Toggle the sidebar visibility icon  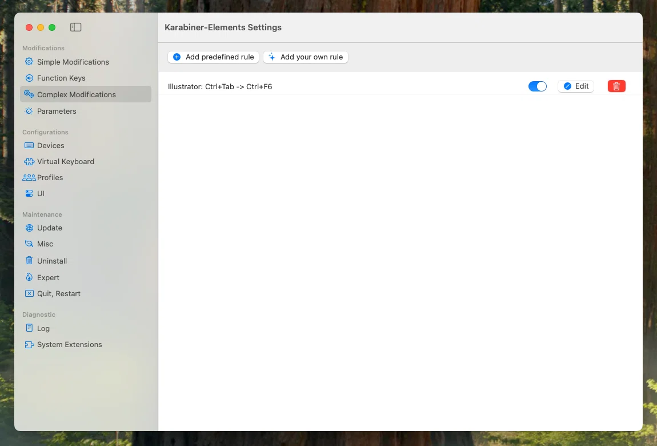pyautogui.click(x=75, y=27)
